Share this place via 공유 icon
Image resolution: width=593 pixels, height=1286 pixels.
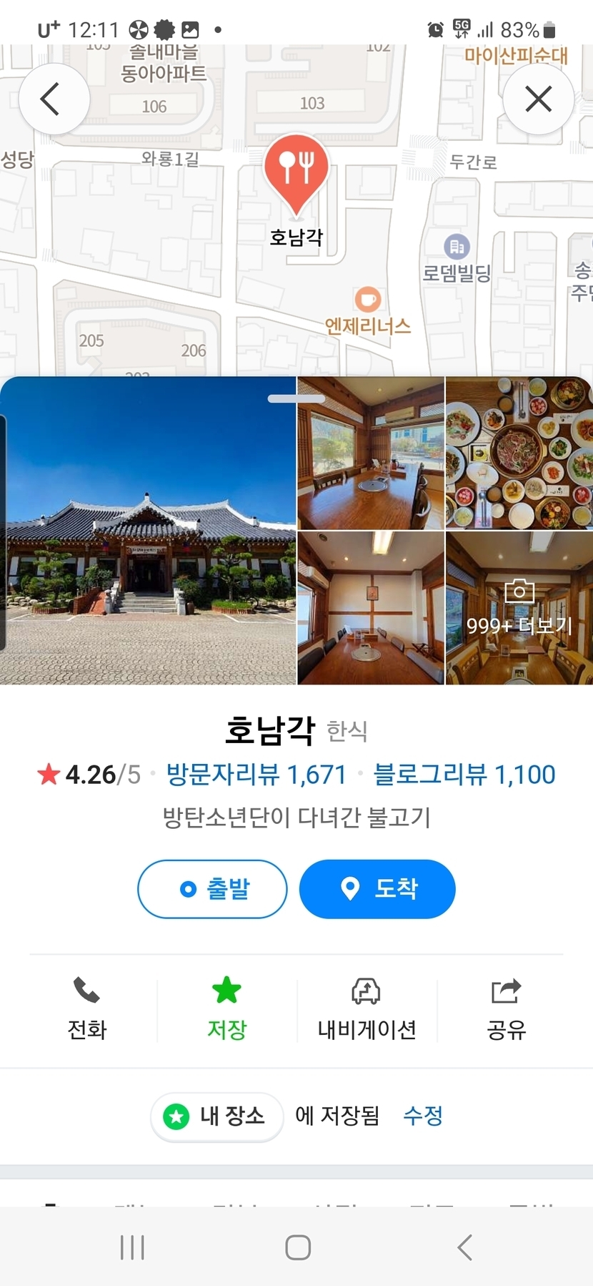click(x=507, y=1009)
